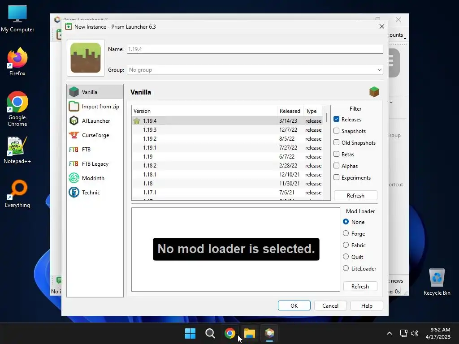Image resolution: width=459 pixels, height=344 pixels.
Task: Open the Windows Start menu
Action: [190, 333]
